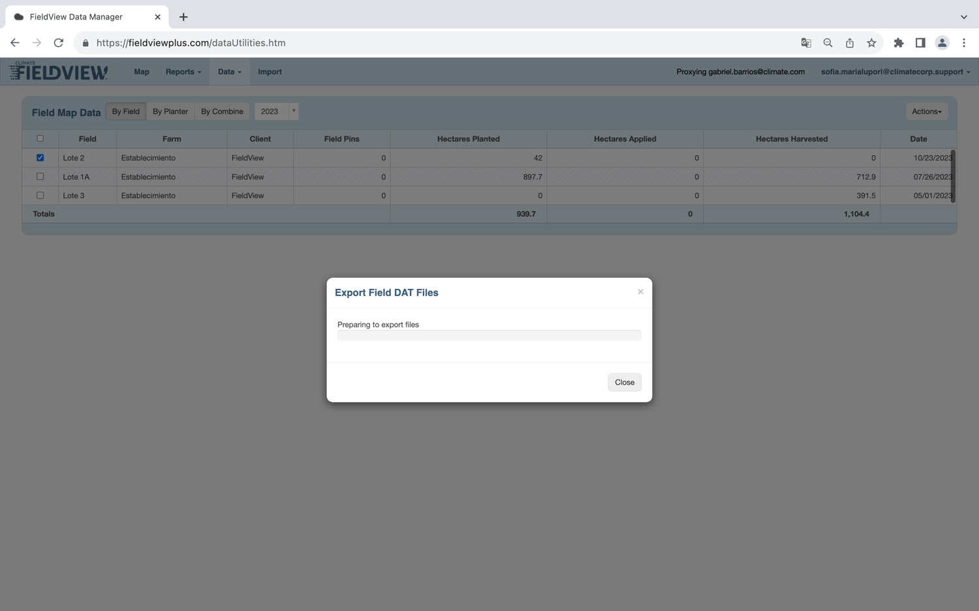Screen dimensions: 979x611
Task: Expand the Reports dropdown
Action: 183,72
